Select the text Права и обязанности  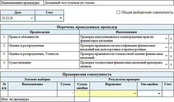coord(24,37)
